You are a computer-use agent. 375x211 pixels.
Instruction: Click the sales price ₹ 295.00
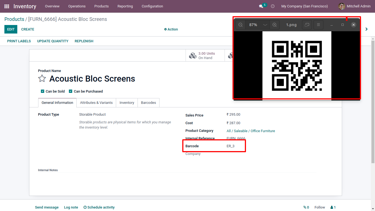(233, 115)
